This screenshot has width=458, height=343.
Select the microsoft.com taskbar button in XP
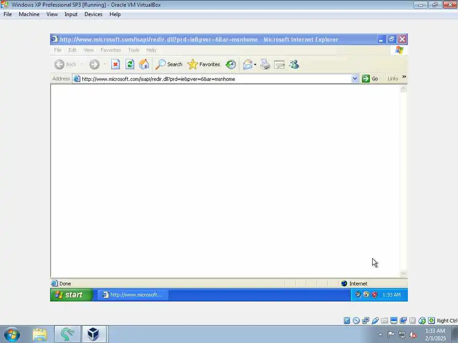point(133,295)
